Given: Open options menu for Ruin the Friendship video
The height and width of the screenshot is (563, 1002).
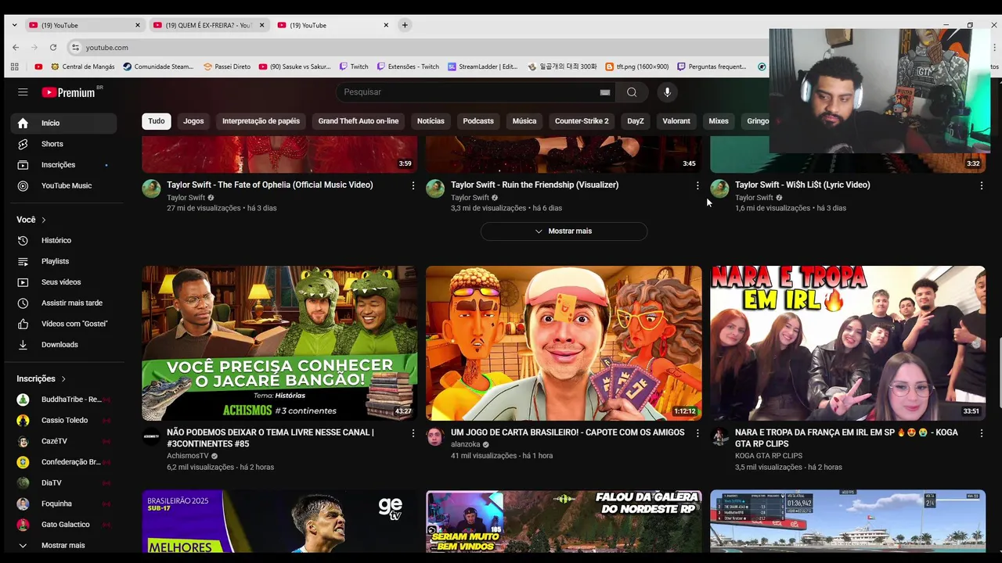Looking at the screenshot, I should tap(697, 185).
